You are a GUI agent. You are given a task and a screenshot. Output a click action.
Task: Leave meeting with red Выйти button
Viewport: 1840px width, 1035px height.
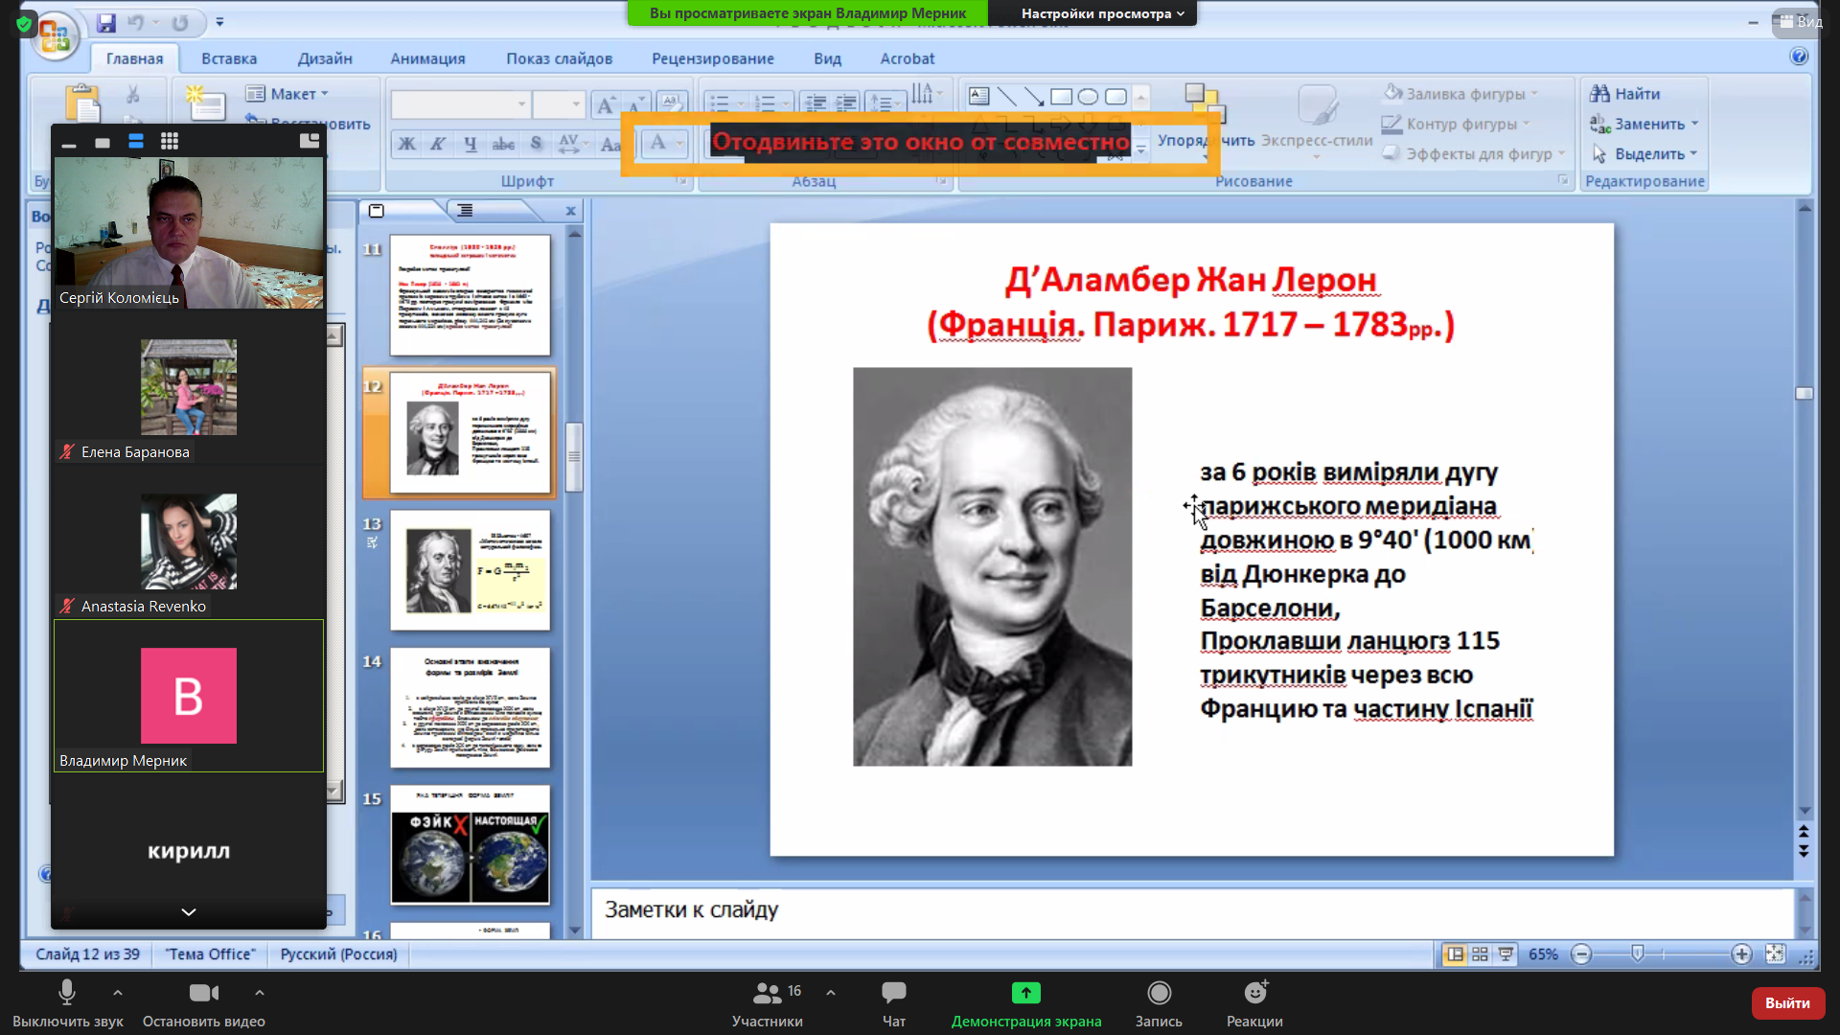coord(1787,1002)
